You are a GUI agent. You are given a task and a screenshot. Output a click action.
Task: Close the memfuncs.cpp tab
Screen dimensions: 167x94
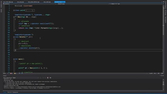64,2
